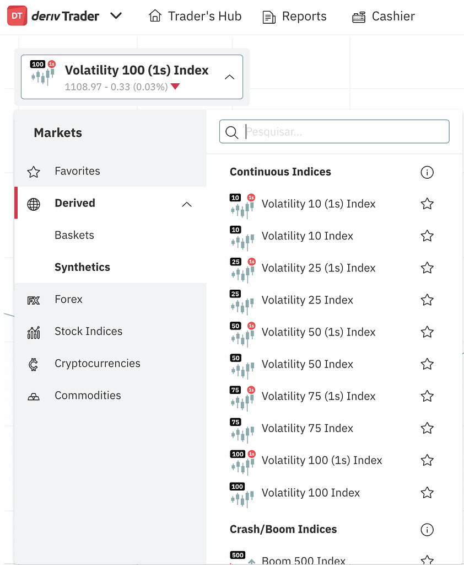Collapse the Derived category chevron
Image resolution: width=464 pixels, height=565 pixels.
point(186,204)
